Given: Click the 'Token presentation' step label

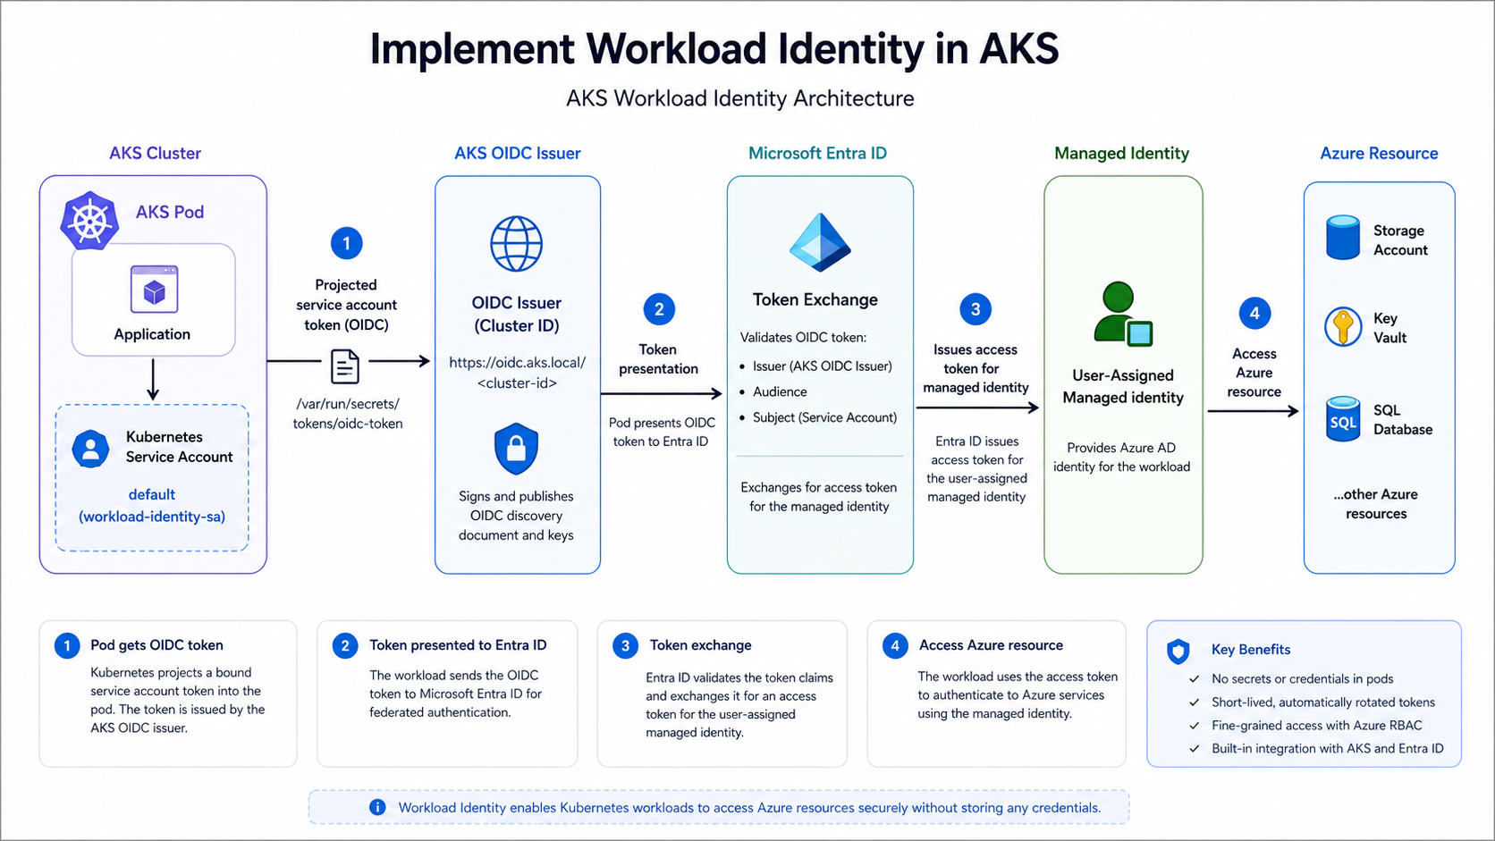Looking at the screenshot, I should pos(658,358).
